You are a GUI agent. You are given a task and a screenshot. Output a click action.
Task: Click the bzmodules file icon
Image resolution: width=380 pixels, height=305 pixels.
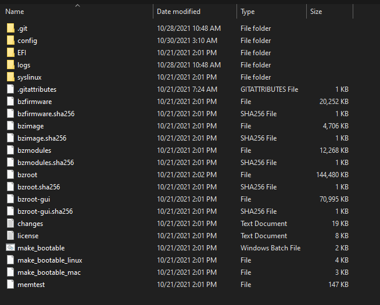pyautogui.click(x=10, y=150)
